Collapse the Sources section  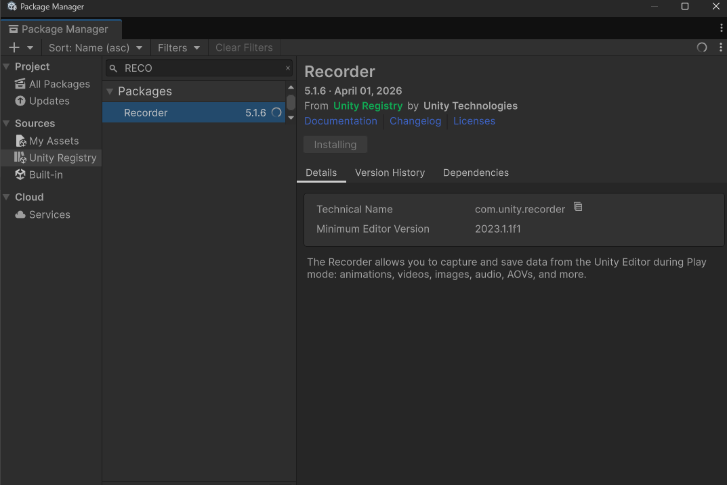[x=7, y=124]
